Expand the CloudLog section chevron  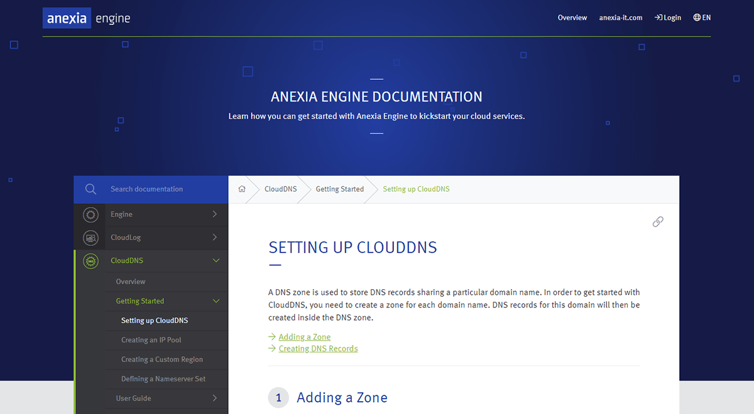pyautogui.click(x=215, y=238)
